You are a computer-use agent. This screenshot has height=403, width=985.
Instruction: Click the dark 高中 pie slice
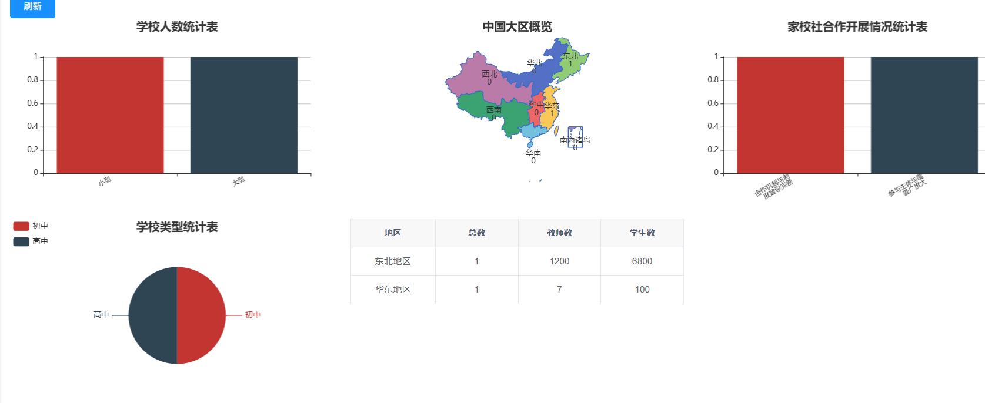(x=153, y=315)
